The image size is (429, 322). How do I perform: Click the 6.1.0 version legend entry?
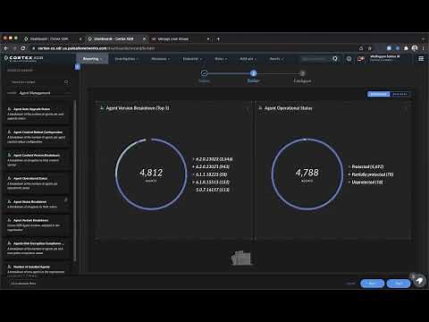tap(211, 182)
